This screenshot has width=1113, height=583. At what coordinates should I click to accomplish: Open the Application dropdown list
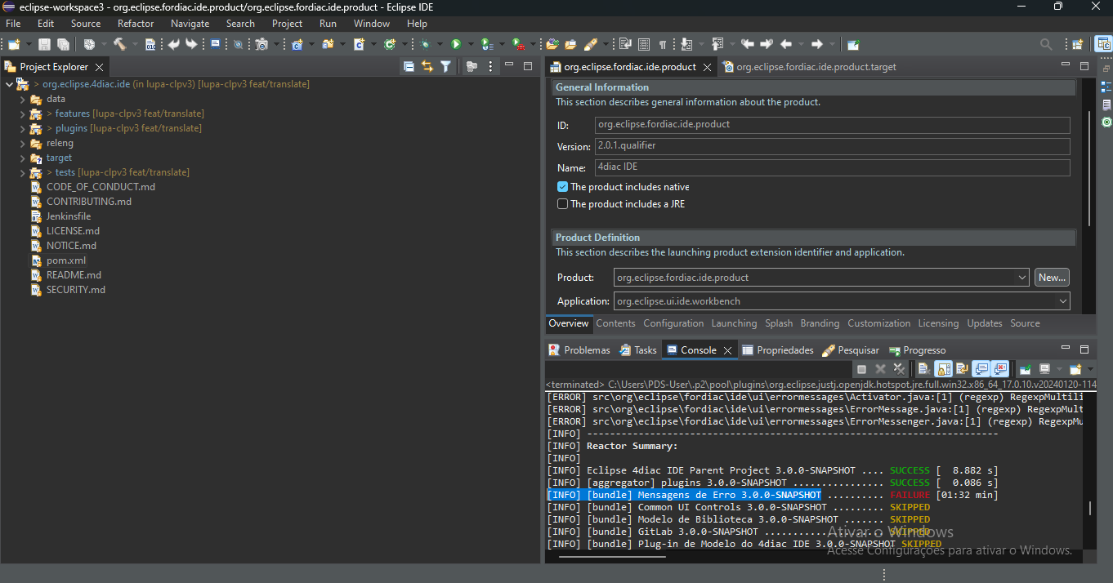(x=1062, y=301)
